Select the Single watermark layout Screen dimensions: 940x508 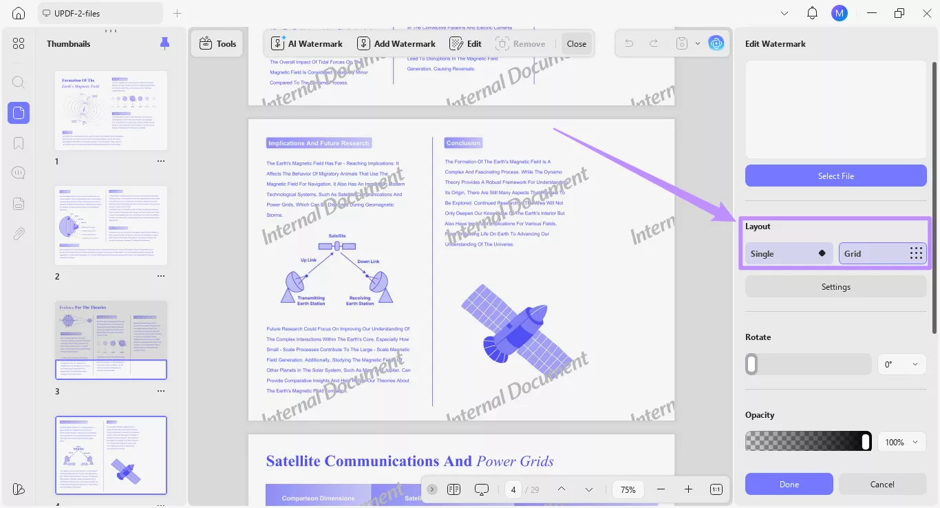coord(789,253)
